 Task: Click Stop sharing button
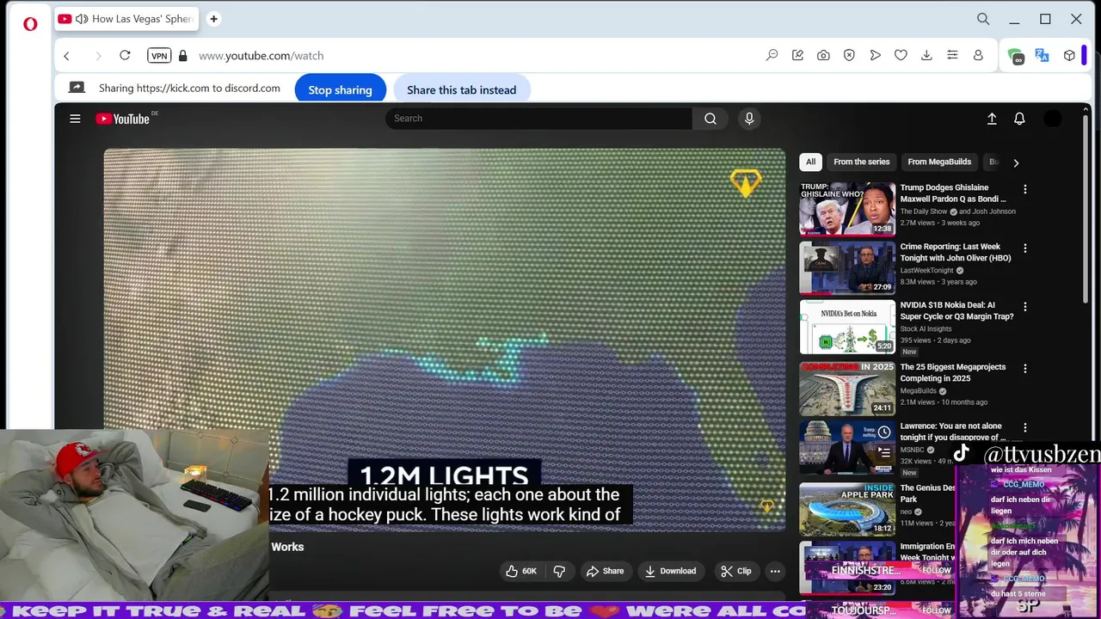coord(340,89)
